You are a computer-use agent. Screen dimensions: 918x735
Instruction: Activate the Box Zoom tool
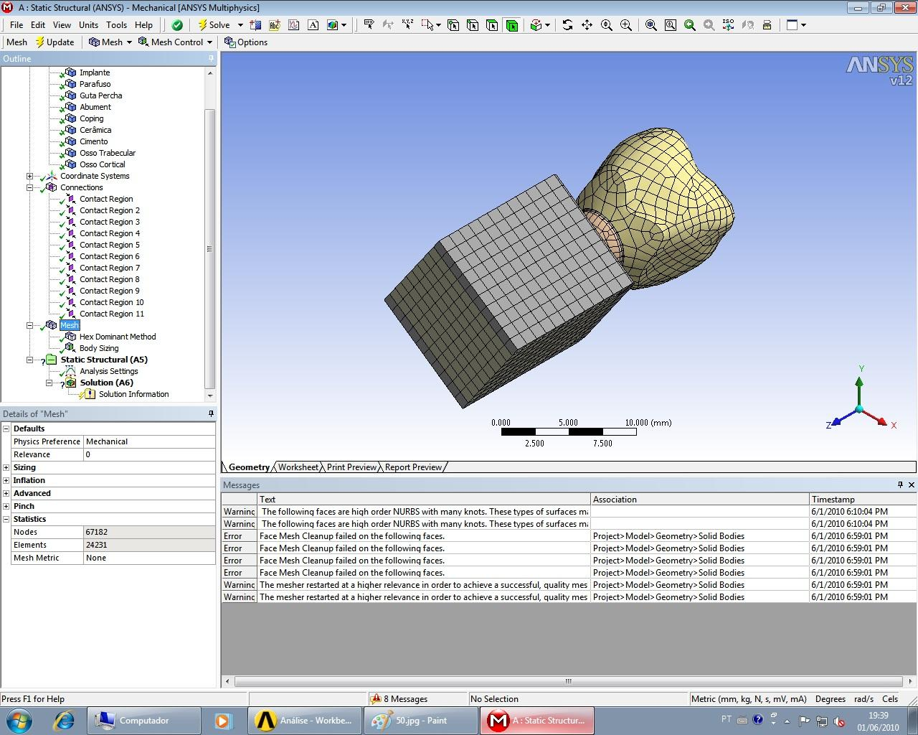pos(626,25)
